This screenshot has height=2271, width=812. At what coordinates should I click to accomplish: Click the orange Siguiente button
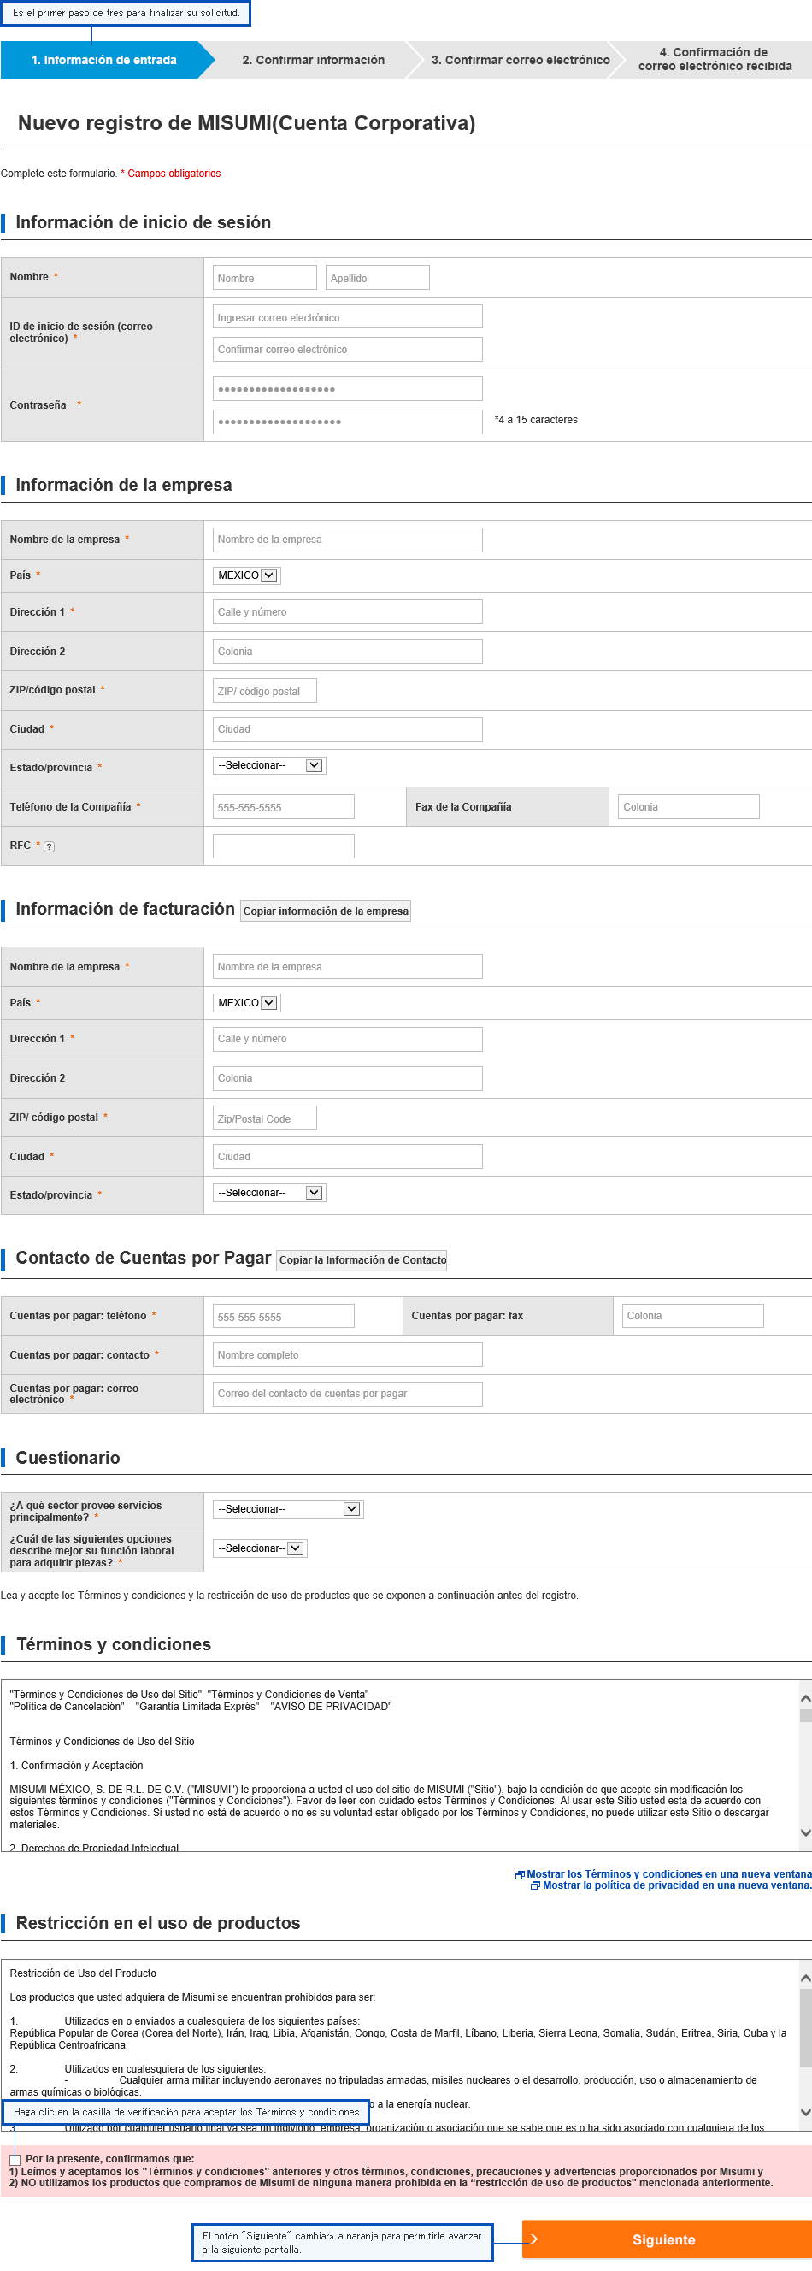(667, 2240)
